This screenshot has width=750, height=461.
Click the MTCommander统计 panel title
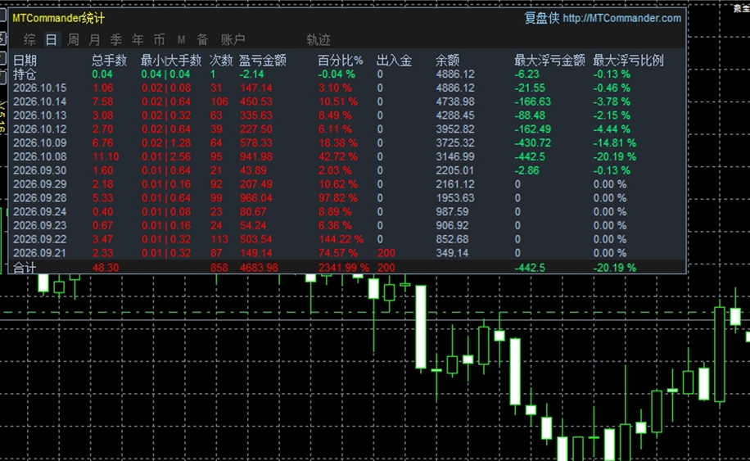pos(58,18)
